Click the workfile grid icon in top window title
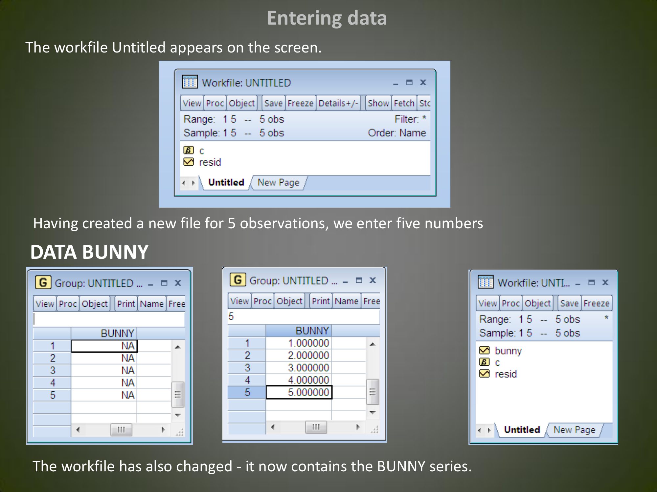Image resolution: width=657 pixels, height=492 pixels. click(190, 82)
